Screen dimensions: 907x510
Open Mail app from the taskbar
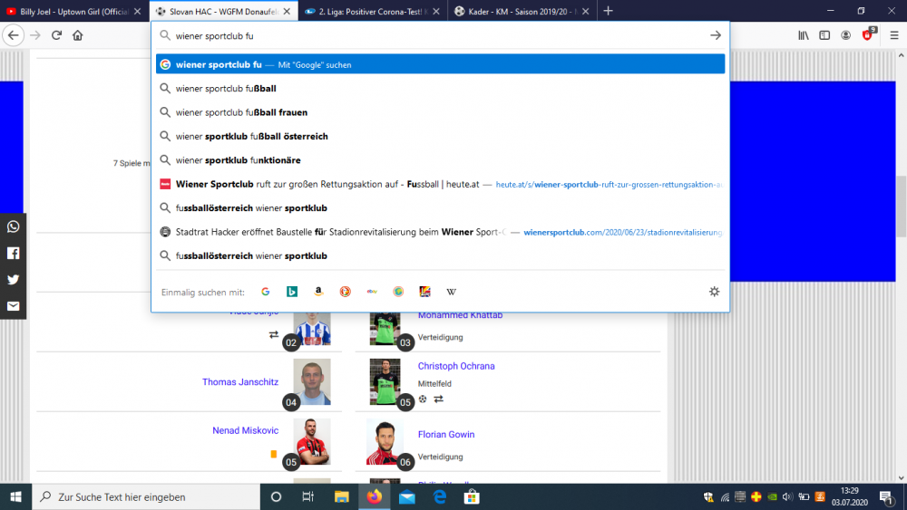[406, 496]
